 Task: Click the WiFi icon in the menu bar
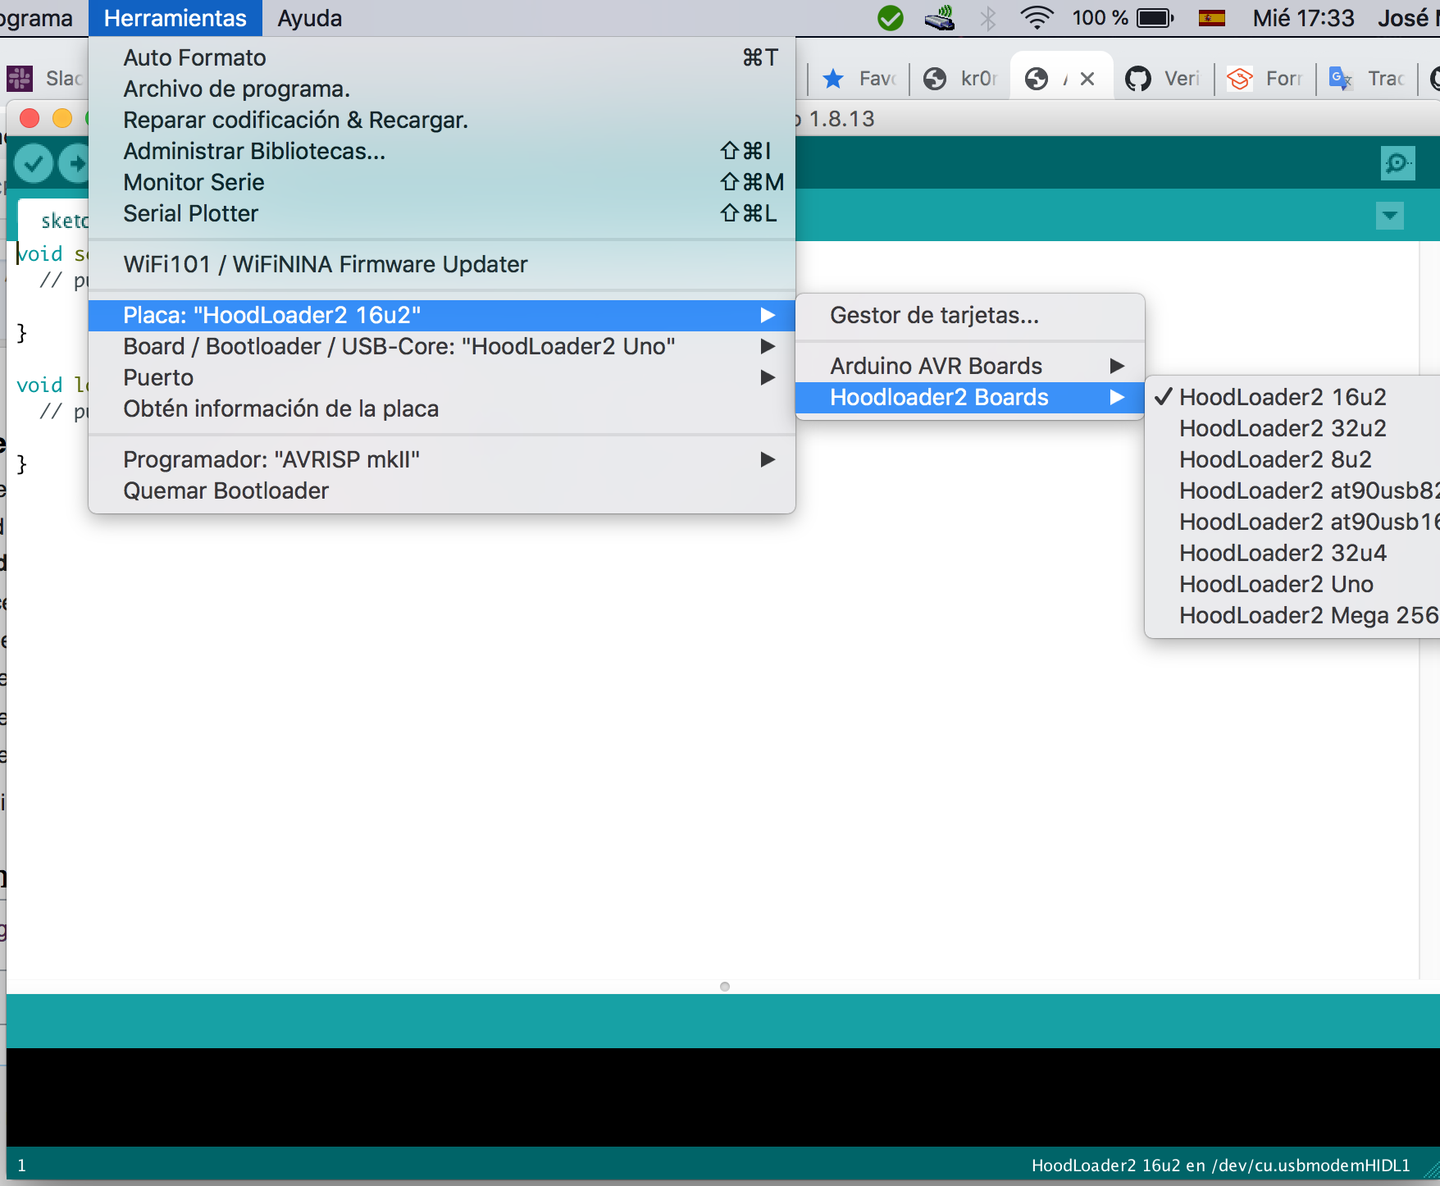[x=1037, y=17]
